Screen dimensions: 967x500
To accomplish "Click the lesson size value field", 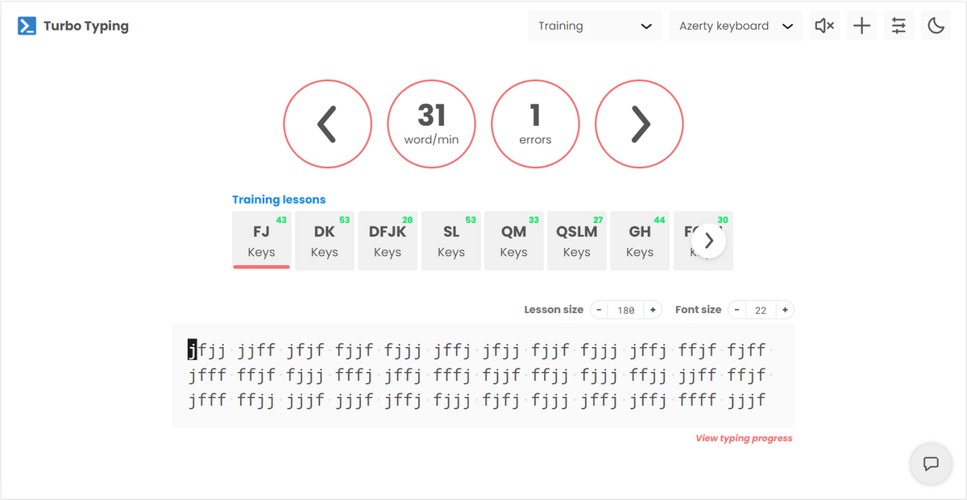I will [x=625, y=310].
